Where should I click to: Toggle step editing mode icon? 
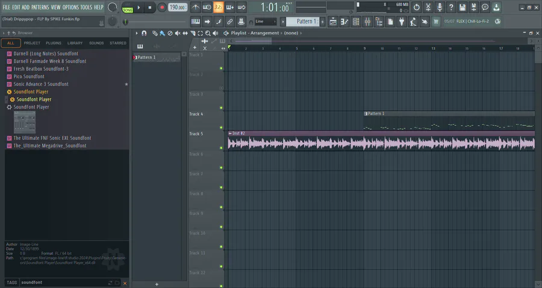pyautogui.click(x=218, y=22)
